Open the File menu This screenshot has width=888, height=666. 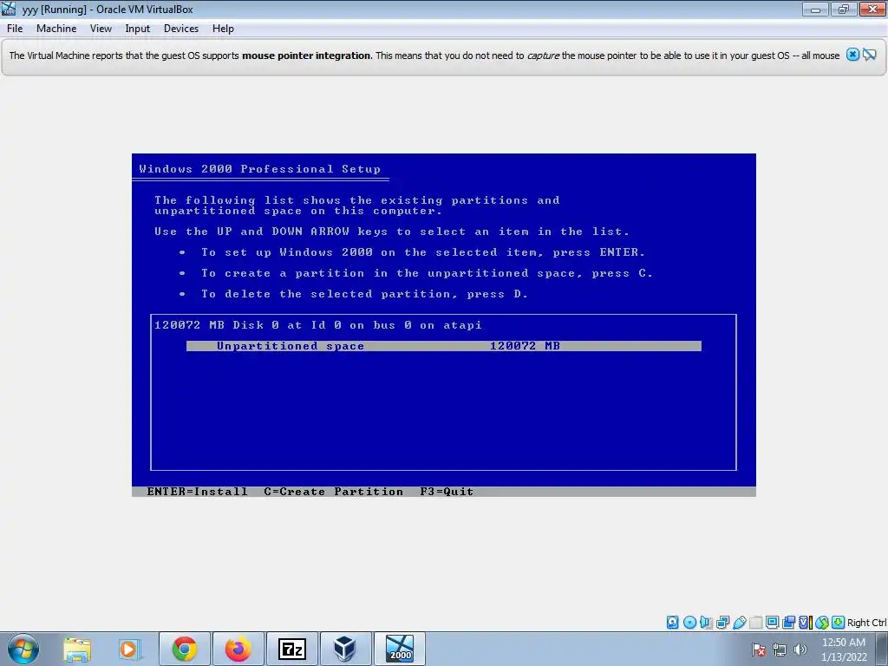[x=15, y=29]
